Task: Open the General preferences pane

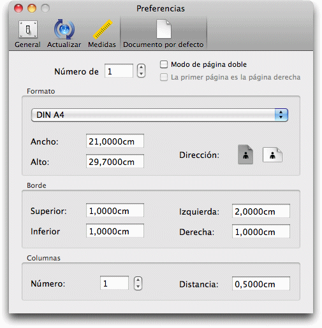Action: point(27,34)
